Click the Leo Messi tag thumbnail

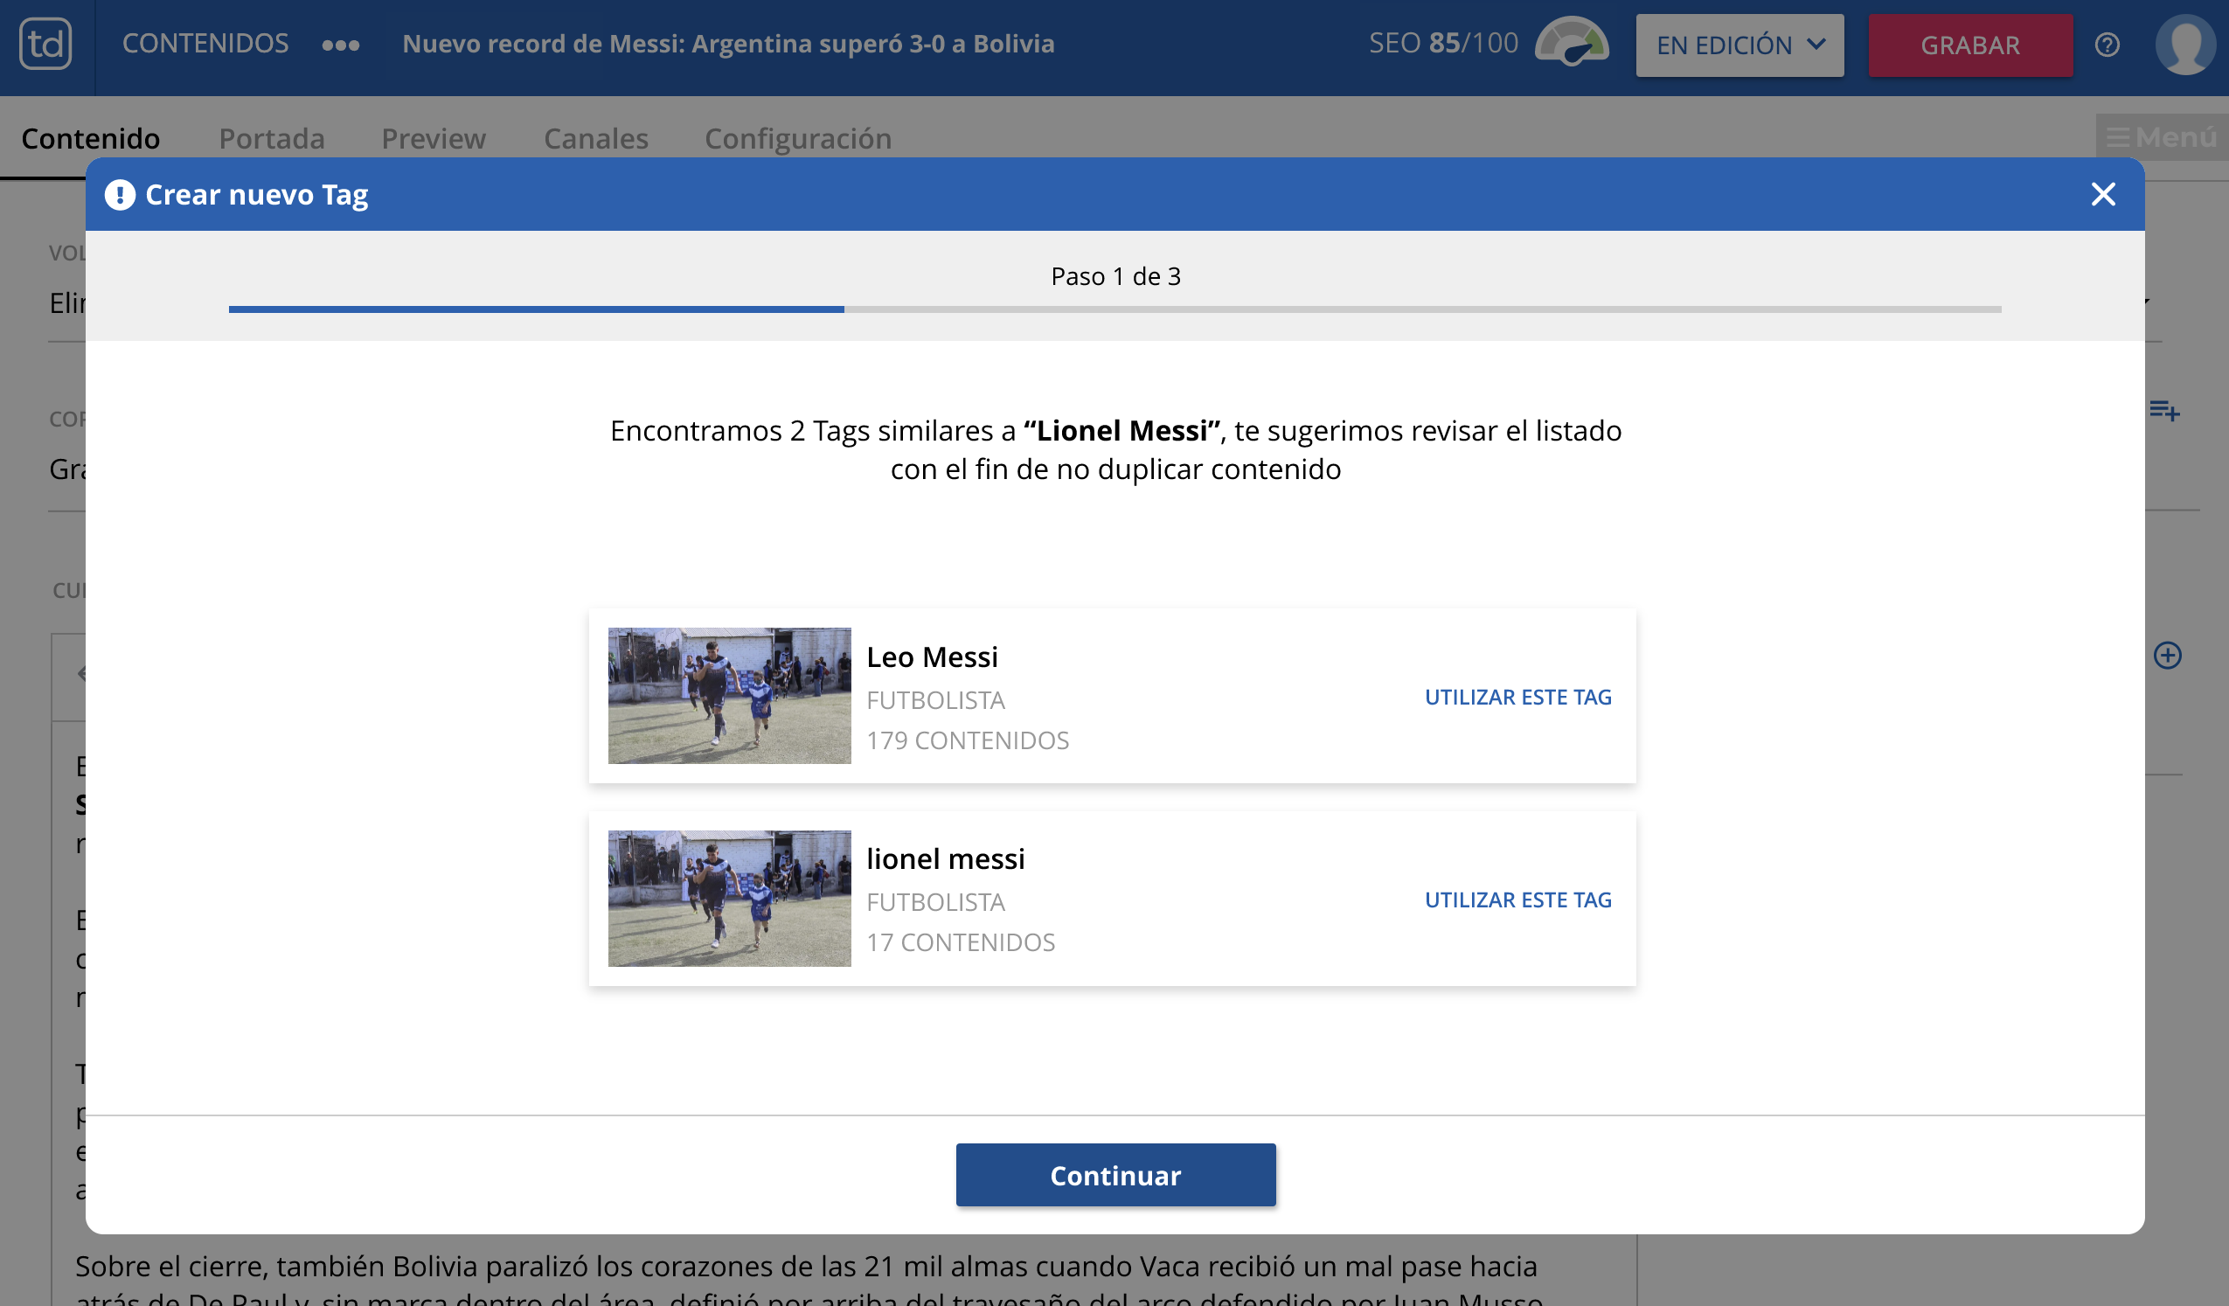click(730, 697)
